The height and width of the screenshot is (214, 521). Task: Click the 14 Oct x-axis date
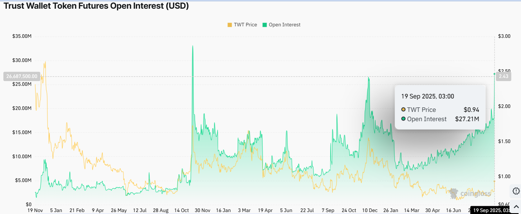[x=181, y=210]
